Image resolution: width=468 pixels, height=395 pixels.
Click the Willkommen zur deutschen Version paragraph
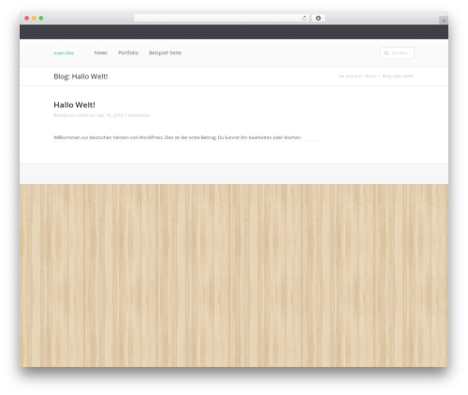point(177,137)
